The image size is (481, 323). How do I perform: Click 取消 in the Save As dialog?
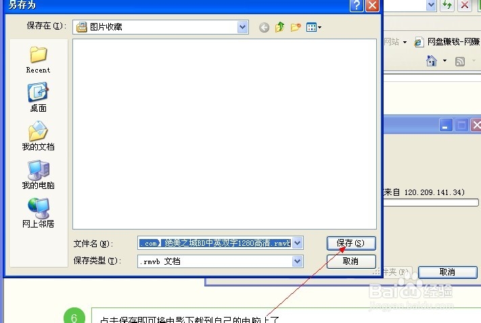tap(351, 261)
